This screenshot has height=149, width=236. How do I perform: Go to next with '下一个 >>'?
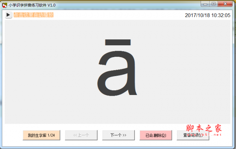pyautogui.click(x=118, y=135)
